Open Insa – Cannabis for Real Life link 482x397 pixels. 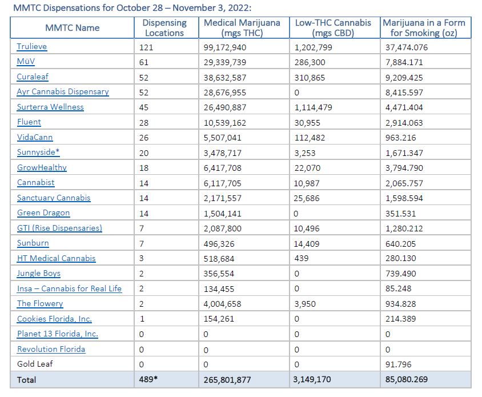(69, 288)
